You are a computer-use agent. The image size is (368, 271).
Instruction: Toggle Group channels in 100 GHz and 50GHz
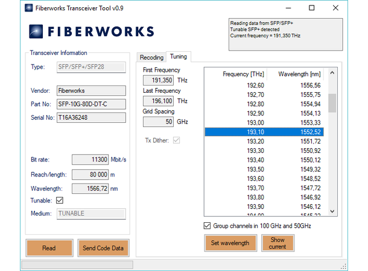[x=207, y=226]
